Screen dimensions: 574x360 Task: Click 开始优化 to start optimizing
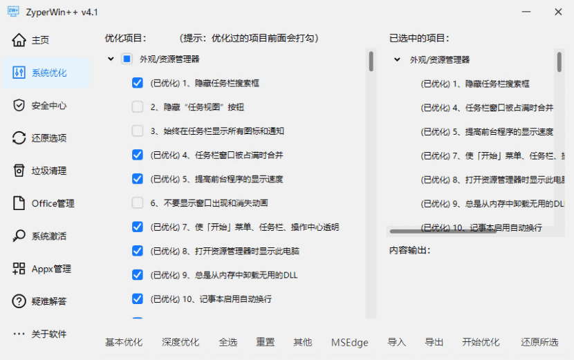(481, 343)
